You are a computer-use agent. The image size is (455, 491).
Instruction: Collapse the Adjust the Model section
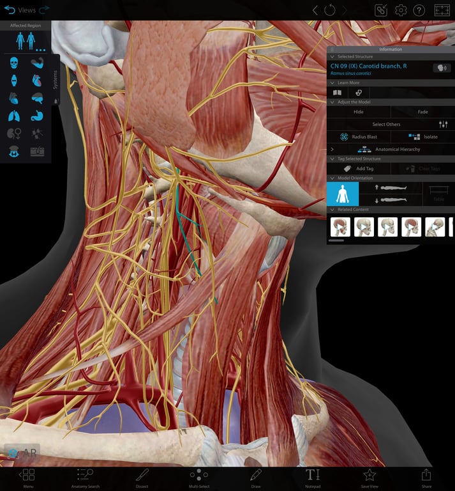point(332,102)
